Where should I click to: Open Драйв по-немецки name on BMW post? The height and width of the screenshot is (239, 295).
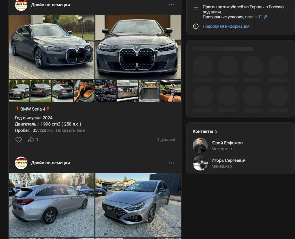pos(50,5)
